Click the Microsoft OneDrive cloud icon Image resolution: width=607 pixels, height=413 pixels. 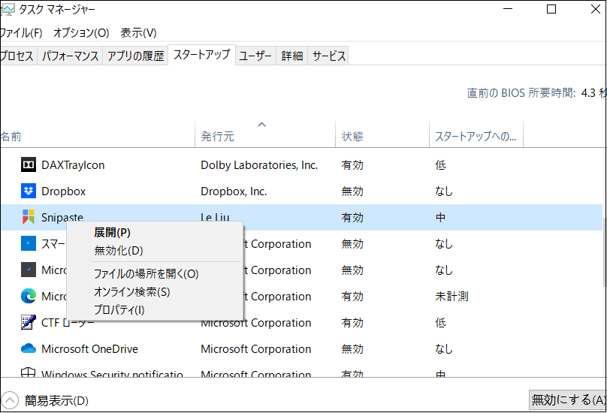click(29, 349)
